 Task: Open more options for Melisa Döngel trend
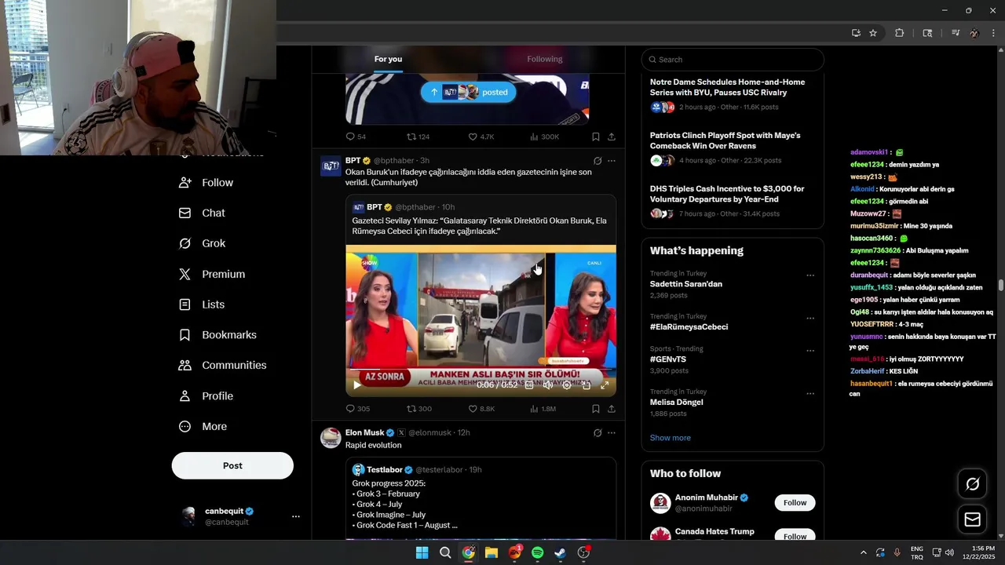tap(810, 394)
